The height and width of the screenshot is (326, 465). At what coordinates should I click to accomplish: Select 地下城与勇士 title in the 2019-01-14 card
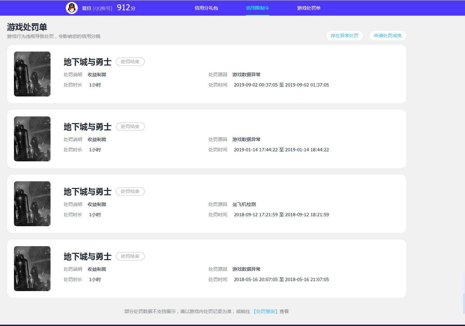(x=87, y=127)
